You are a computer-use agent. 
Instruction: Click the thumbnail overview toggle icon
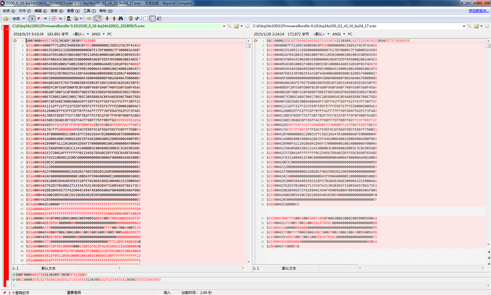point(158,18)
